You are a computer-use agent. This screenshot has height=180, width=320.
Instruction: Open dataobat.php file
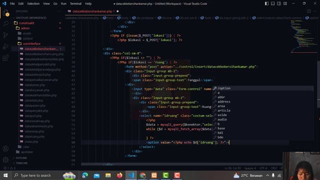tap(33, 100)
